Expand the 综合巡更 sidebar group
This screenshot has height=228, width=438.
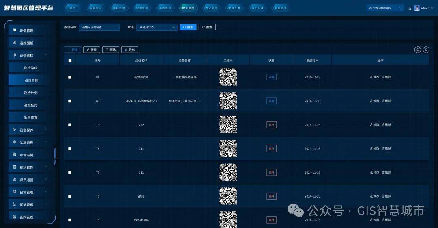click(x=46, y=154)
